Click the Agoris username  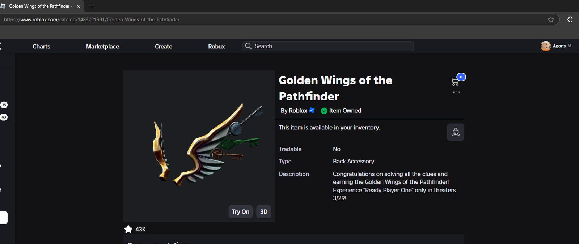click(559, 46)
